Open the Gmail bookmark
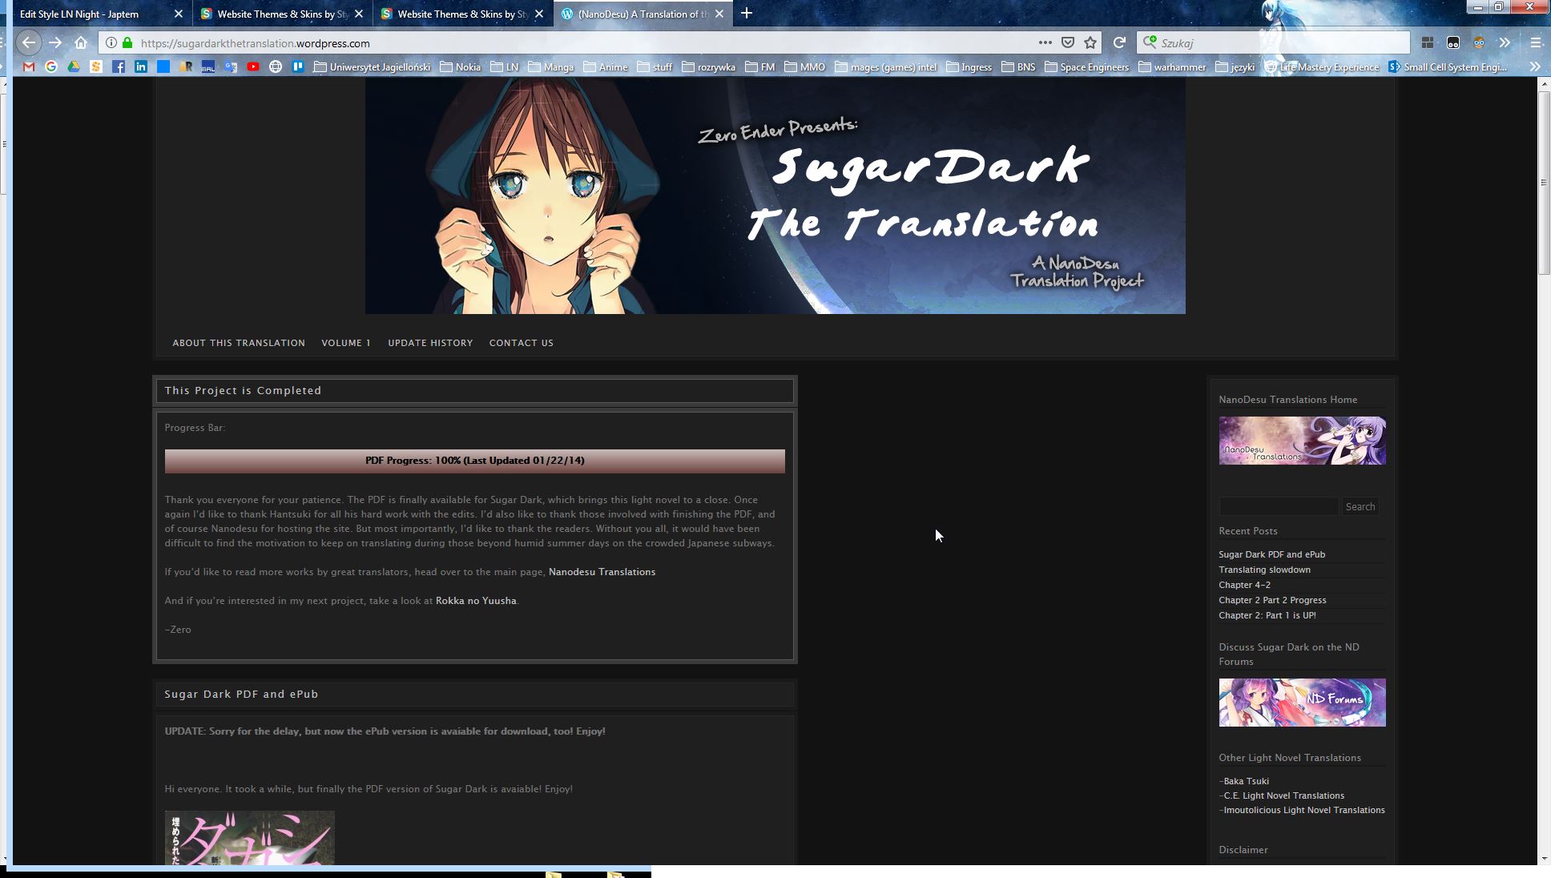This screenshot has height=878, width=1551. (x=29, y=67)
